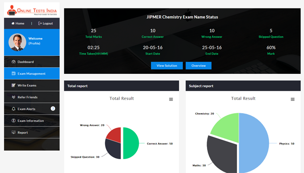The image size is (304, 173).
Task: Click the View Solution button
Action: (x=167, y=66)
